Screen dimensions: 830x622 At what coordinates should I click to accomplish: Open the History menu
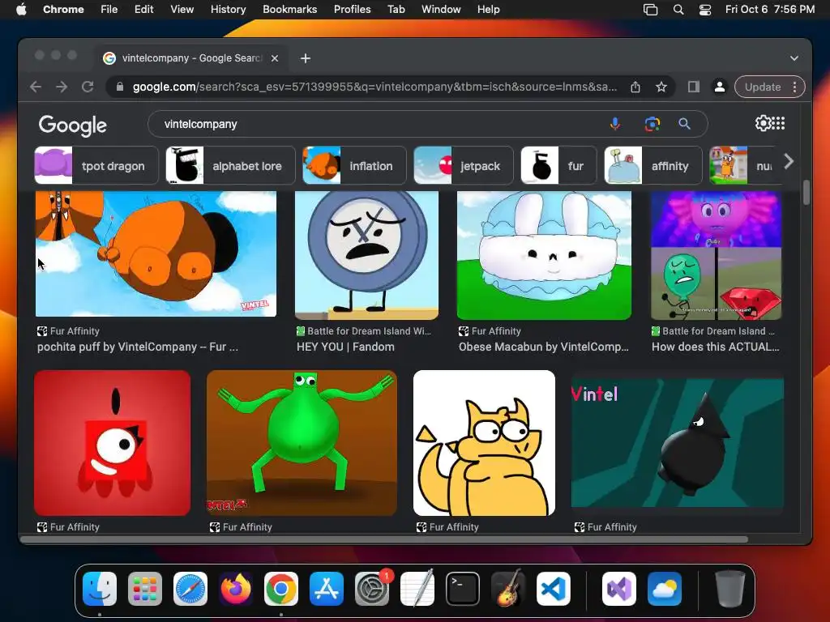(228, 10)
